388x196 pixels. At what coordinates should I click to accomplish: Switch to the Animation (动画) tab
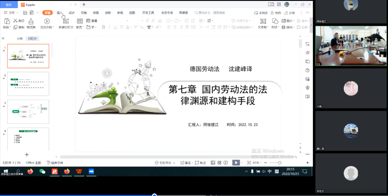96,13
